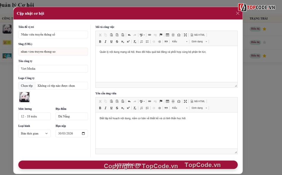282x175 pixels.
Task: Increase indent in Mô tả công việc editor
Action: tap(159, 42)
